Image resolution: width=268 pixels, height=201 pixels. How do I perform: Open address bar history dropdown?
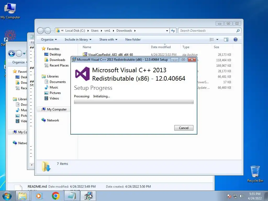(167, 31)
